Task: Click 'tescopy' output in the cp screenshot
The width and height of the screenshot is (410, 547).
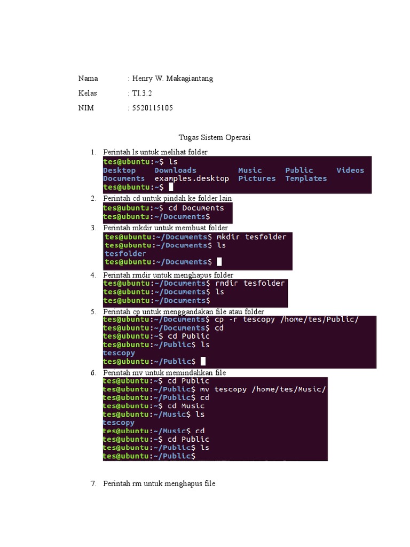Action: pos(119,353)
